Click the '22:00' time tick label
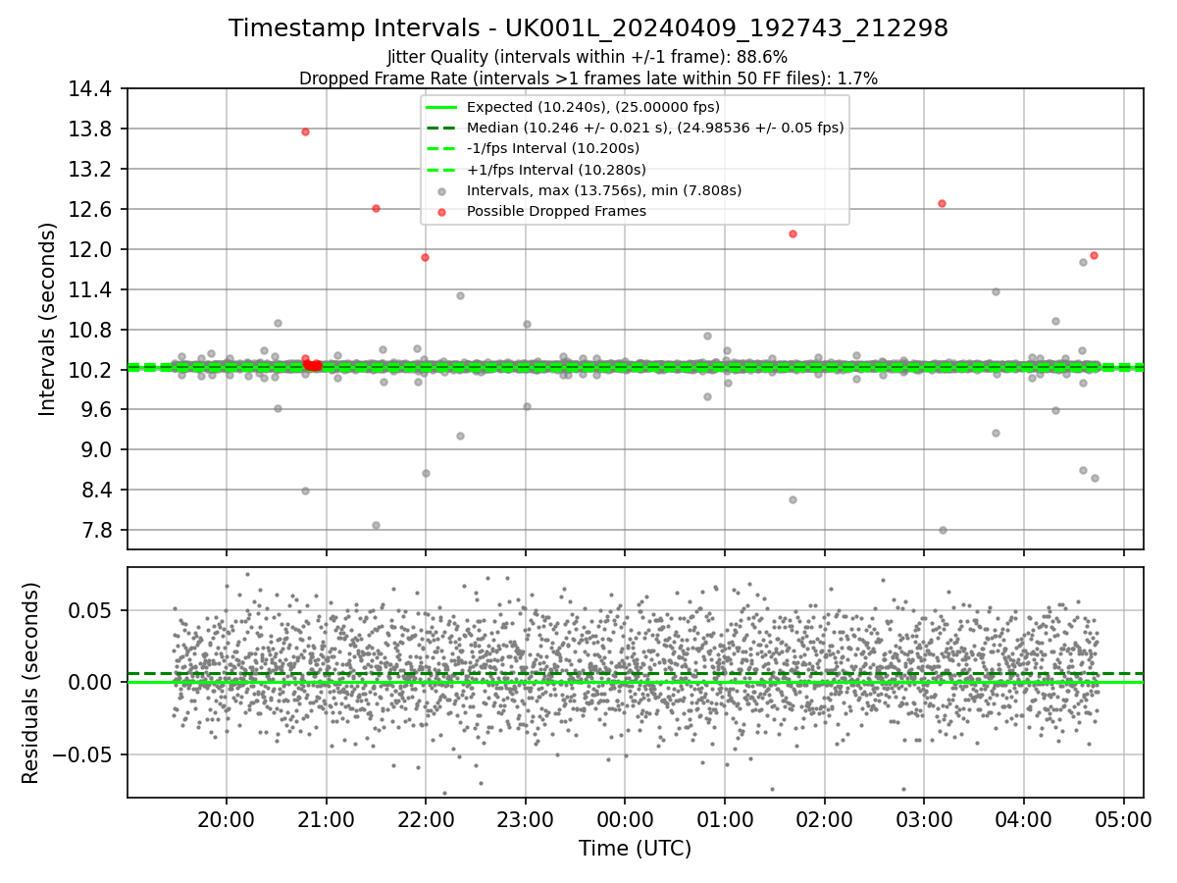1177x883 pixels. (x=426, y=818)
